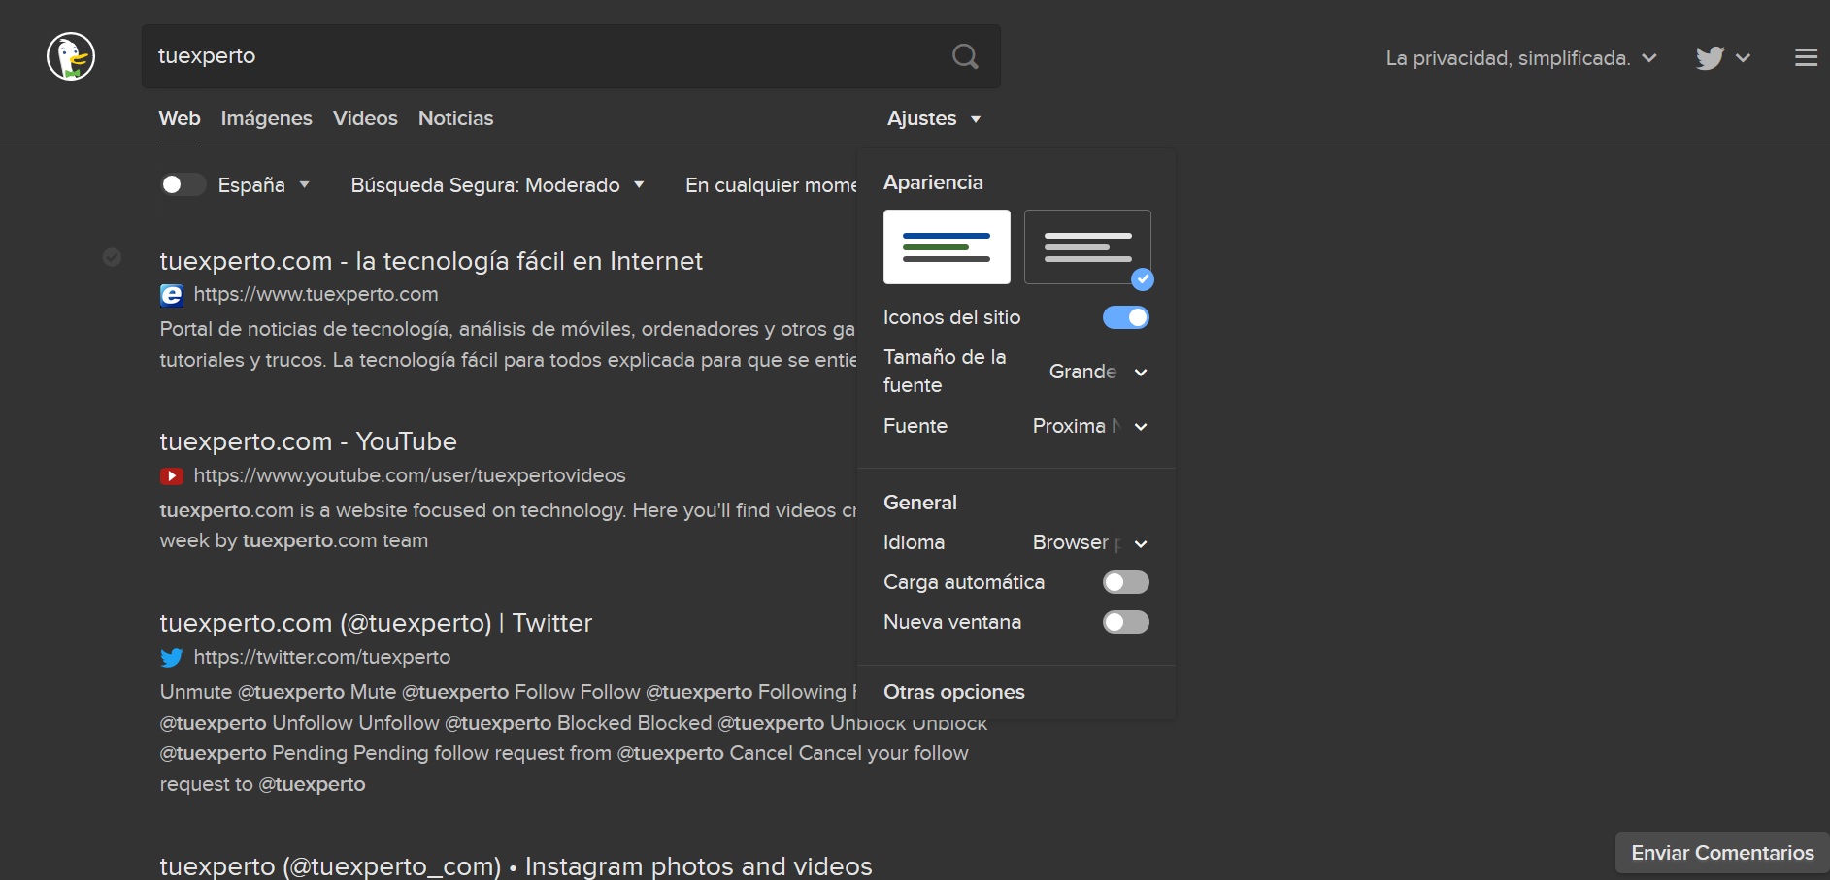Click the DuckDuckGo logo

[71, 56]
